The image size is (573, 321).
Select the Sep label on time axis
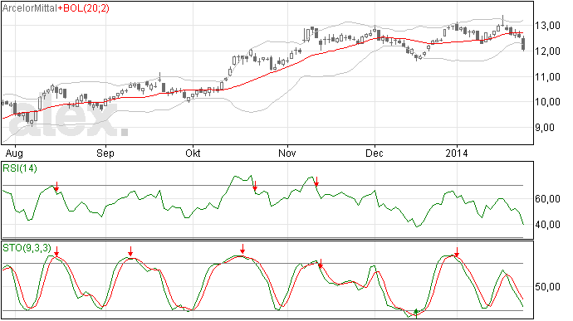pos(105,153)
